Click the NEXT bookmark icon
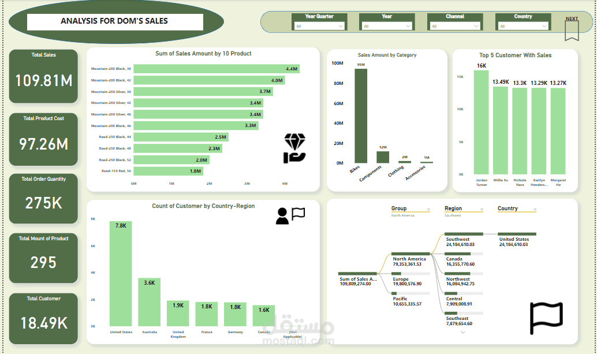Viewport: 597px width, 354px height. coord(572,31)
